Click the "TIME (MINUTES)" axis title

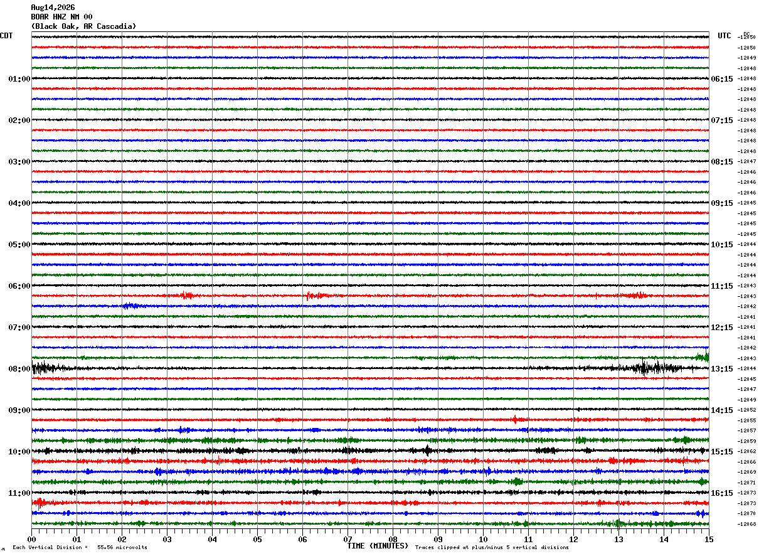pos(378,546)
